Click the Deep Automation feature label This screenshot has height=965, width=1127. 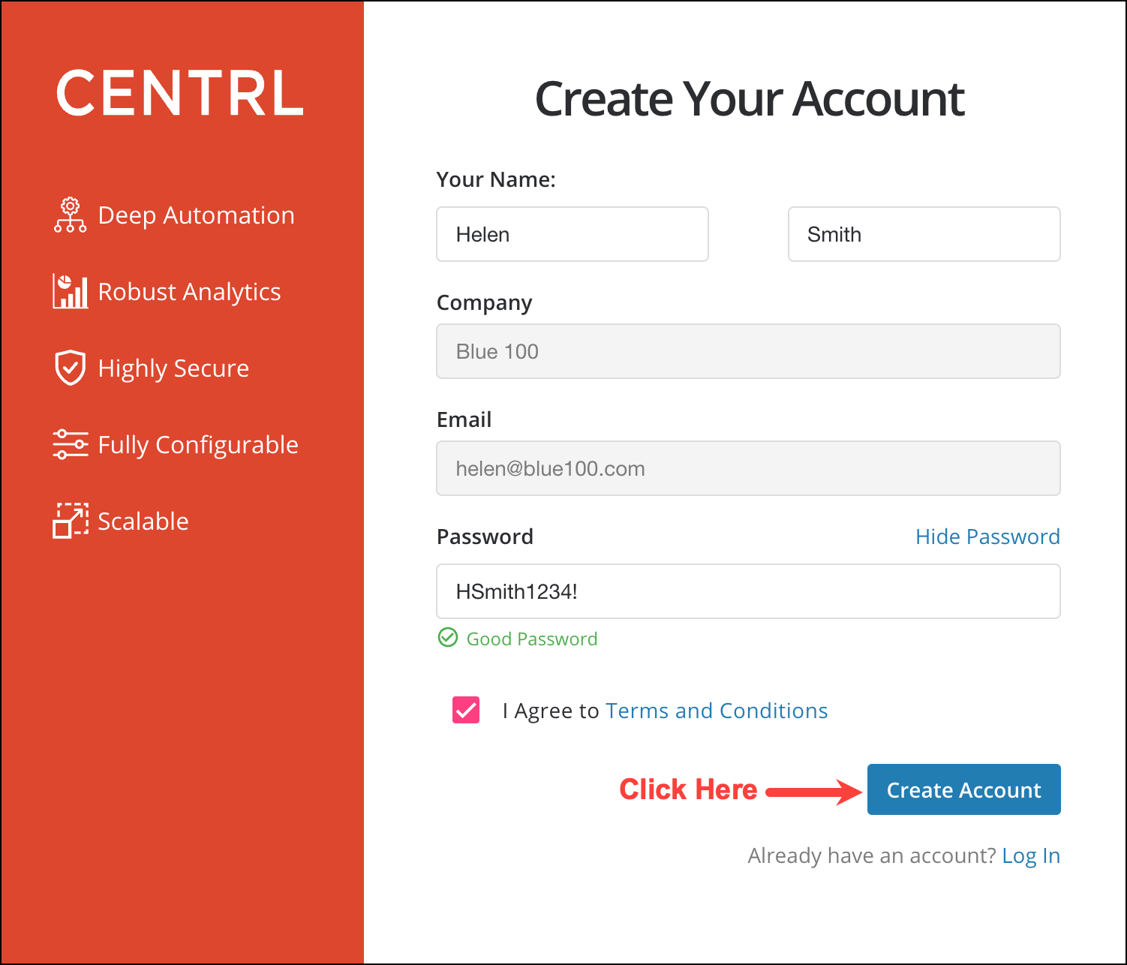click(x=197, y=215)
